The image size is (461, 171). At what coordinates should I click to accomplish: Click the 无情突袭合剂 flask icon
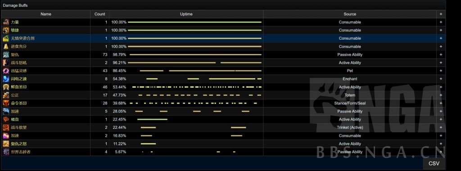click(6, 38)
